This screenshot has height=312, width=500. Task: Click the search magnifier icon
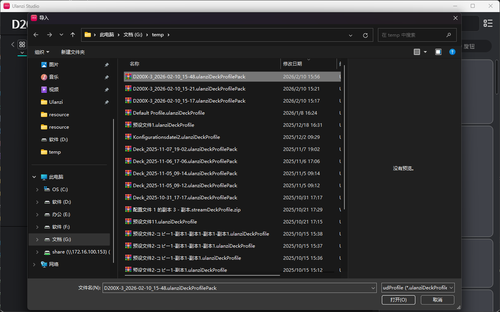[x=449, y=35]
